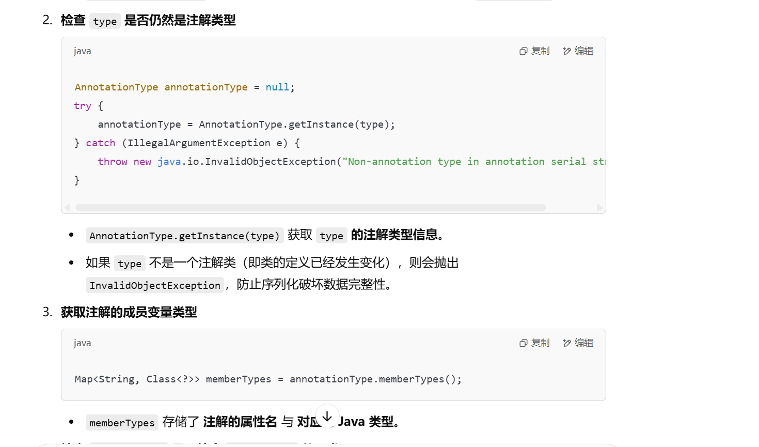The width and height of the screenshot is (759, 447).
Task: Click the first code block's horizontal scrollbar
Action: (310, 207)
